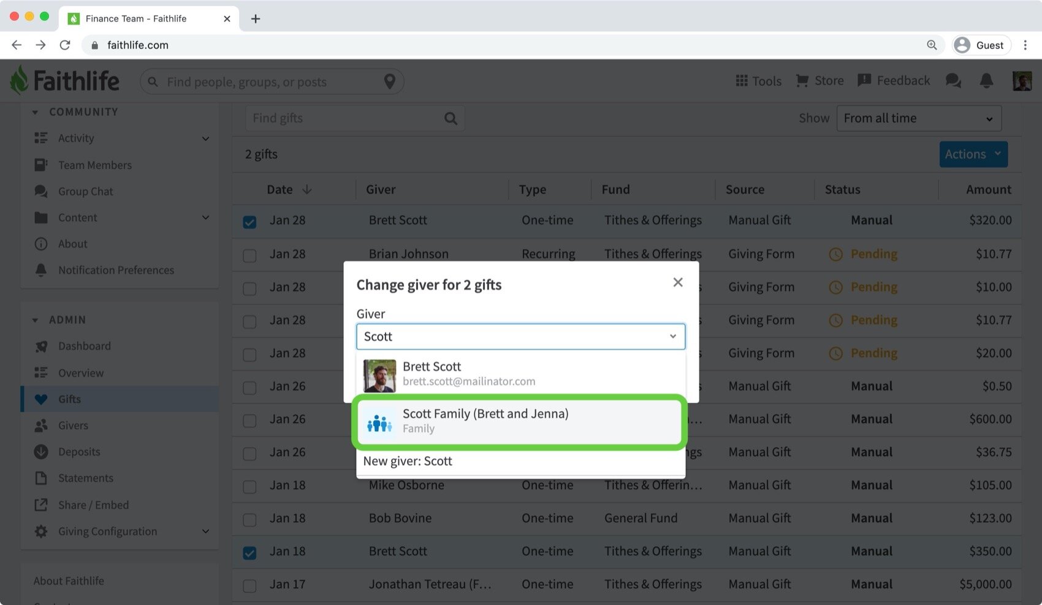Uncheck the Jan 18 Brett Scott gift
Image resolution: width=1042 pixels, height=605 pixels.
coord(249,553)
